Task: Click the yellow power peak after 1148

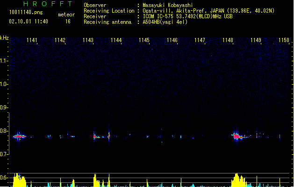Action: point(239,180)
